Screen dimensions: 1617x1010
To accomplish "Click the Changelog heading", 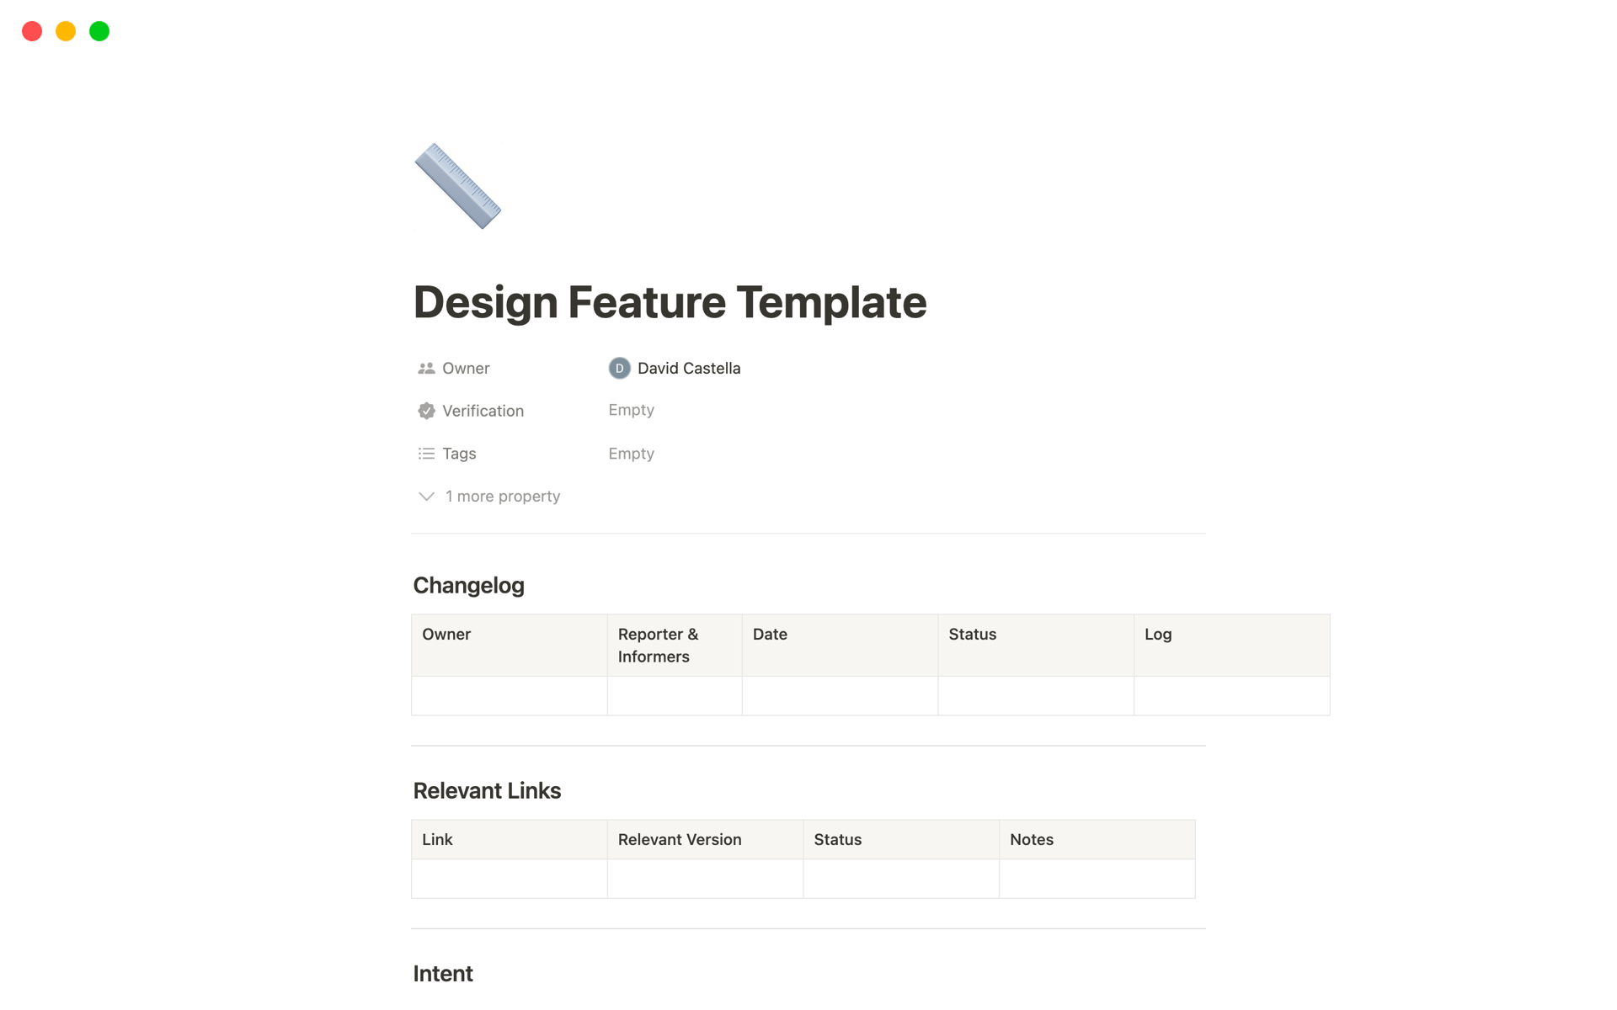I will click(x=468, y=586).
